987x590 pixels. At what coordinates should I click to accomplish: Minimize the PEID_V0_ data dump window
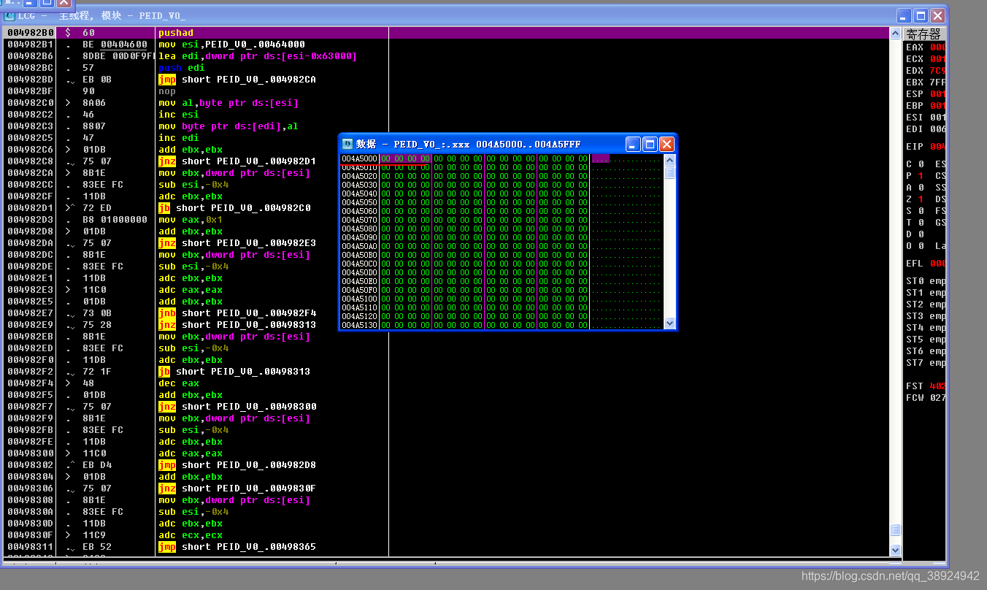pyautogui.click(x=634, y=144)
